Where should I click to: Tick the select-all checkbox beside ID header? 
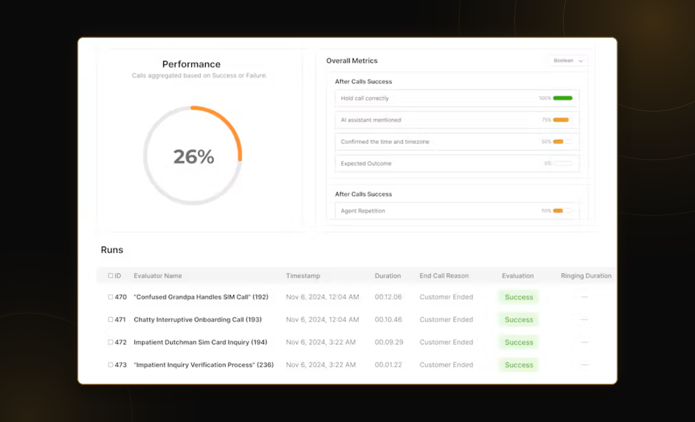tap(111, 276)
